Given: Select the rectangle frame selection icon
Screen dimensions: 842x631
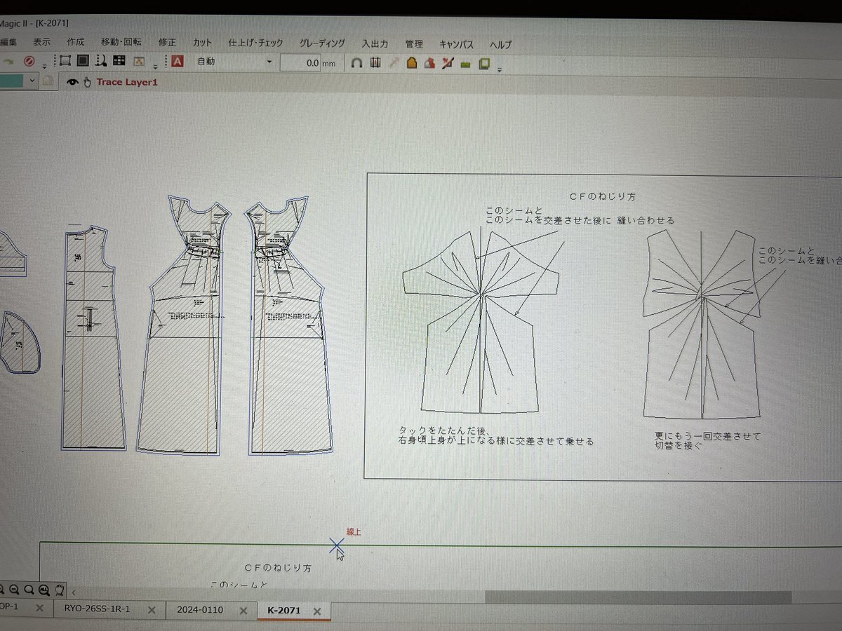Looking at the screenshot, I should point(65,61).
